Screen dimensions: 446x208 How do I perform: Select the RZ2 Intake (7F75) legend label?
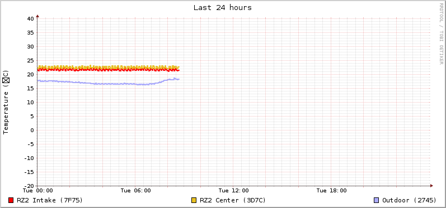(50, 200)
